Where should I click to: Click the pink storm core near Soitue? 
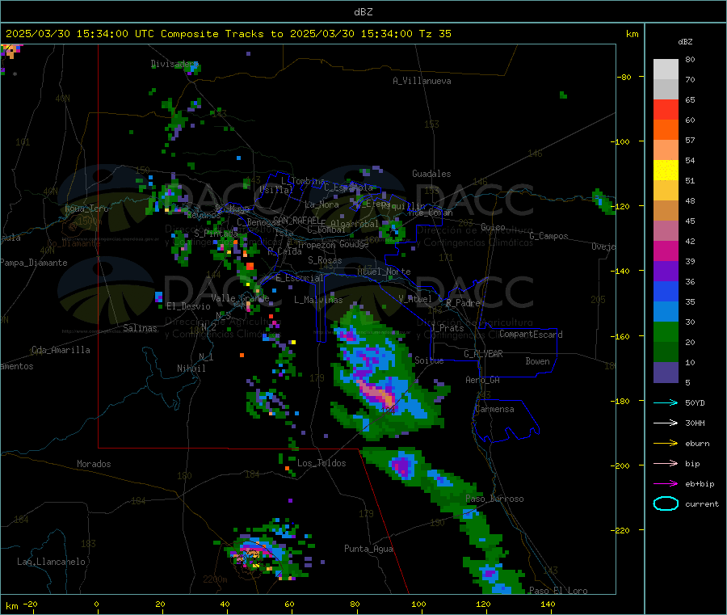(378, 394)
